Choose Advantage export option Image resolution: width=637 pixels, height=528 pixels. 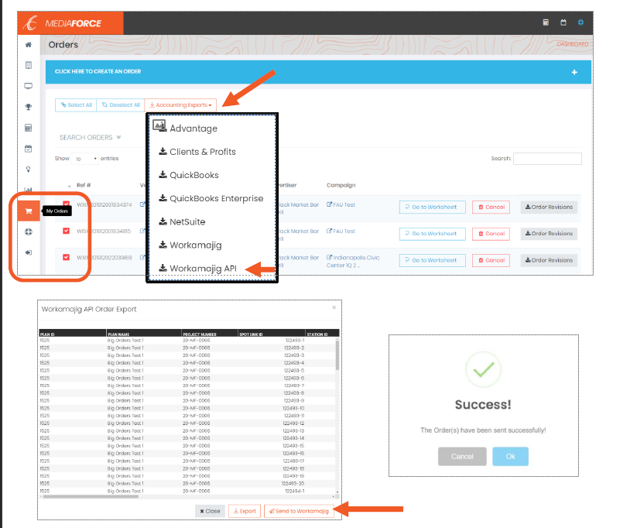click(193, 129)
